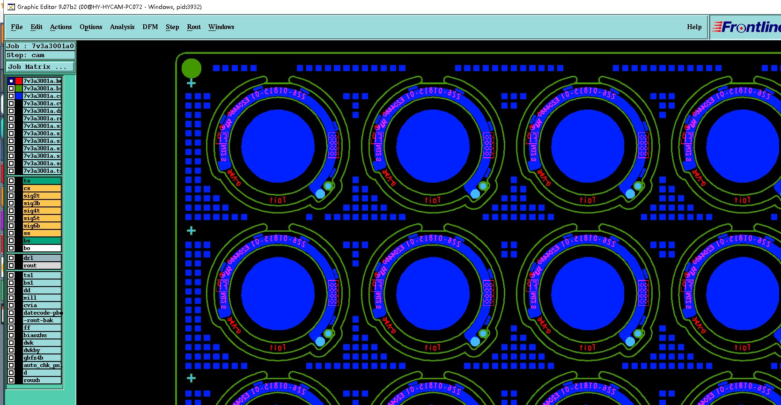Select the dwkby layer name
The height and width of the screenshot is (405, 781).
tap(42, 350)
